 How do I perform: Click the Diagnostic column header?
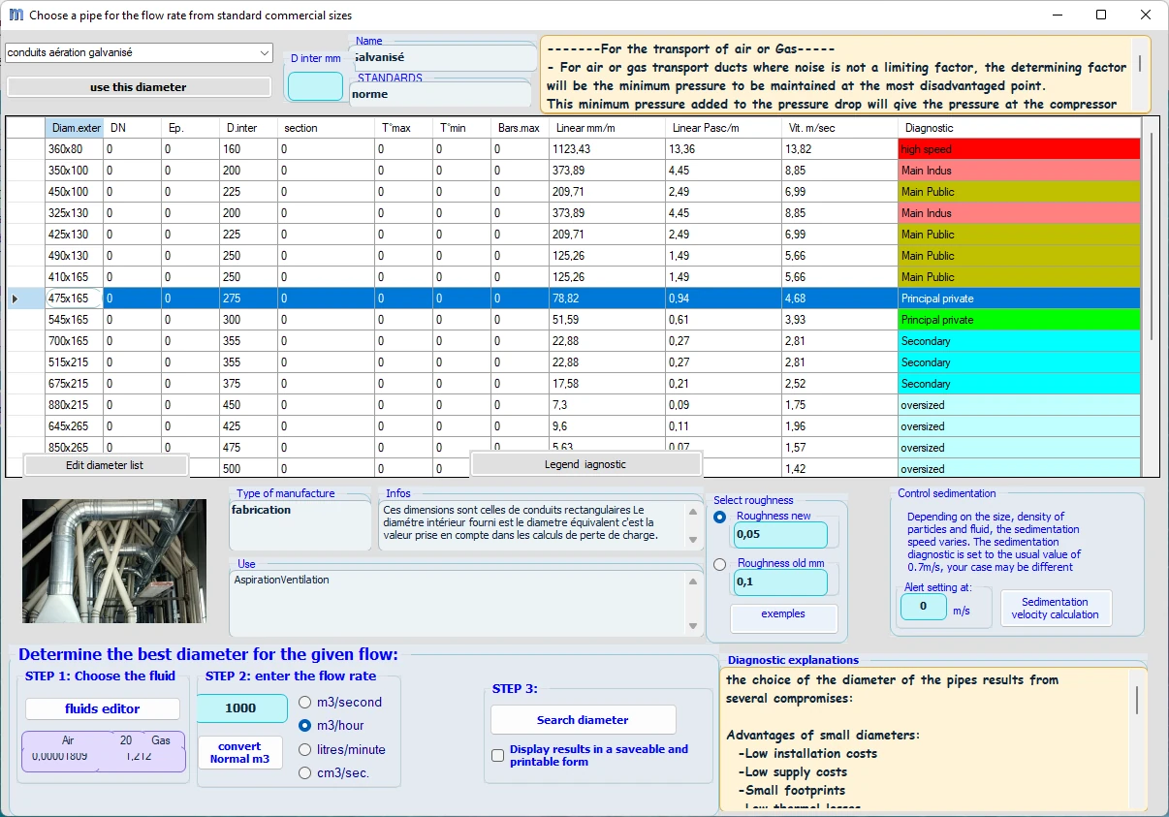pyautogui.click(x=1020, y=128)
